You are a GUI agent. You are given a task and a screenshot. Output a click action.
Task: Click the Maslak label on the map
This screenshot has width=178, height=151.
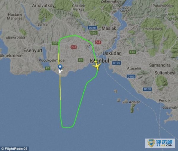pyautogui.click(x=109, y=28)
